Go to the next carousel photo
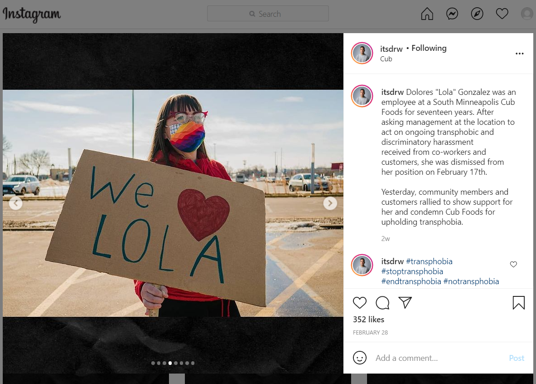Image resolution: width=536 pixels, height=384 pixels. click(330, 203)
